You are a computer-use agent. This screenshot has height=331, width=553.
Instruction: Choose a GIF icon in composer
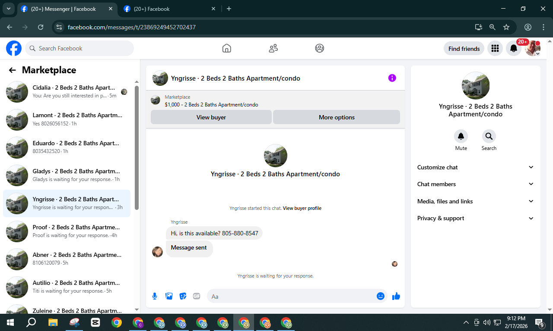click(x=197, y=296)
